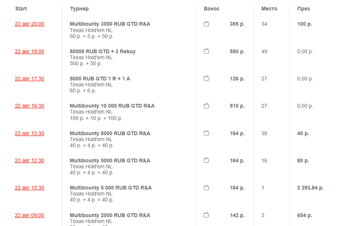Open the 22 авг 19:00 tournament link

point(29,51)
